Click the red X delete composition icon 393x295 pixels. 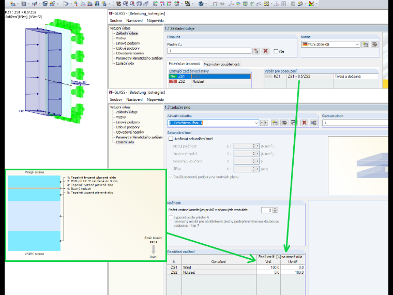304,123
